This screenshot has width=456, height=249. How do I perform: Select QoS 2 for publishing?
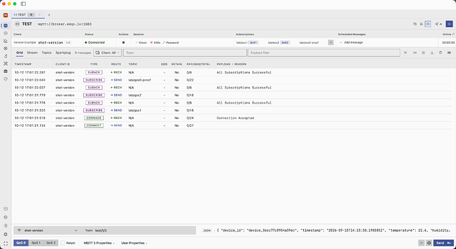coord(51,243)
